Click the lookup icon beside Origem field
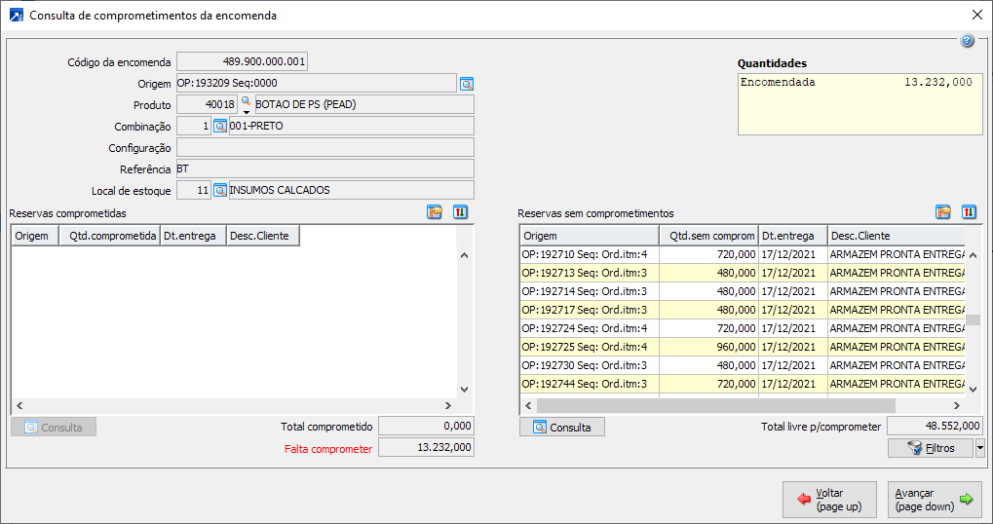Screen dimensions: 993x524 tap(467, 84)
